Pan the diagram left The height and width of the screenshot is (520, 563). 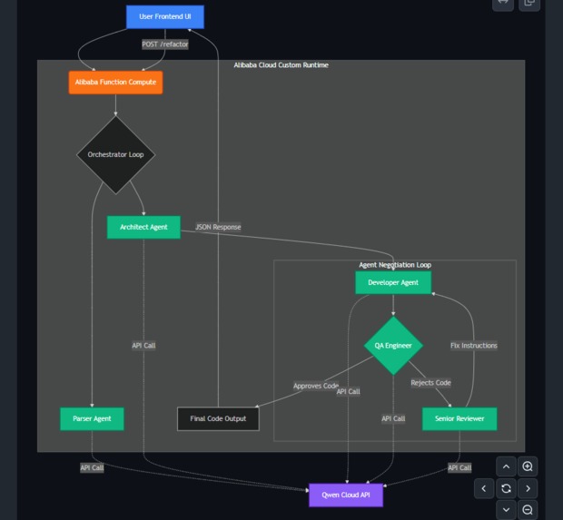484,488
